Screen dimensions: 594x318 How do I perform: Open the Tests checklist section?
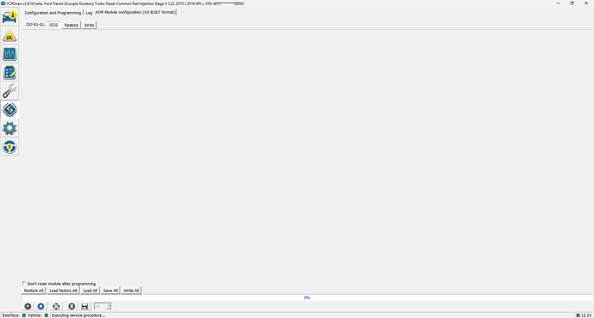[9, 72]
